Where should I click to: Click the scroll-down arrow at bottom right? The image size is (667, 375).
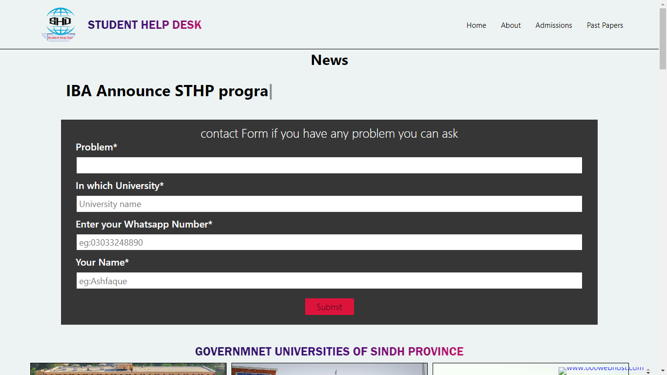(x=663, y=370)
